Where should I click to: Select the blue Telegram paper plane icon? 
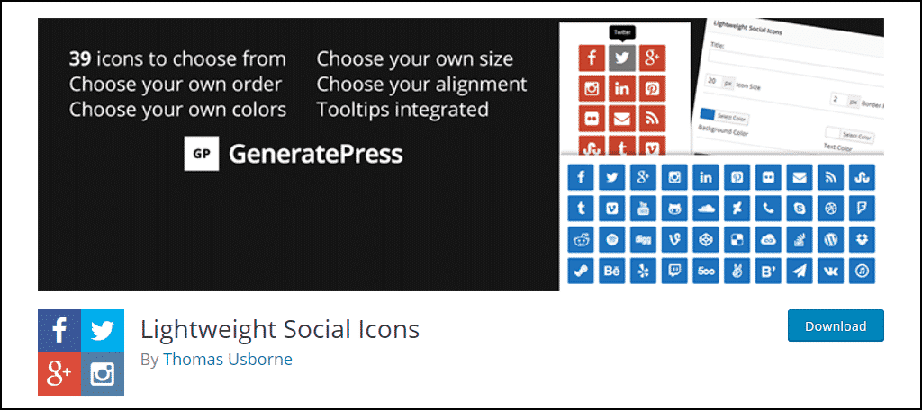[800, 271]
